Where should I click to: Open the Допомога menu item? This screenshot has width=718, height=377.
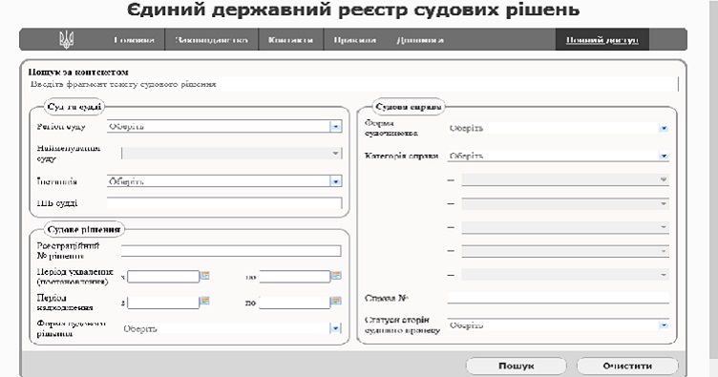click(x=420, y=40)
